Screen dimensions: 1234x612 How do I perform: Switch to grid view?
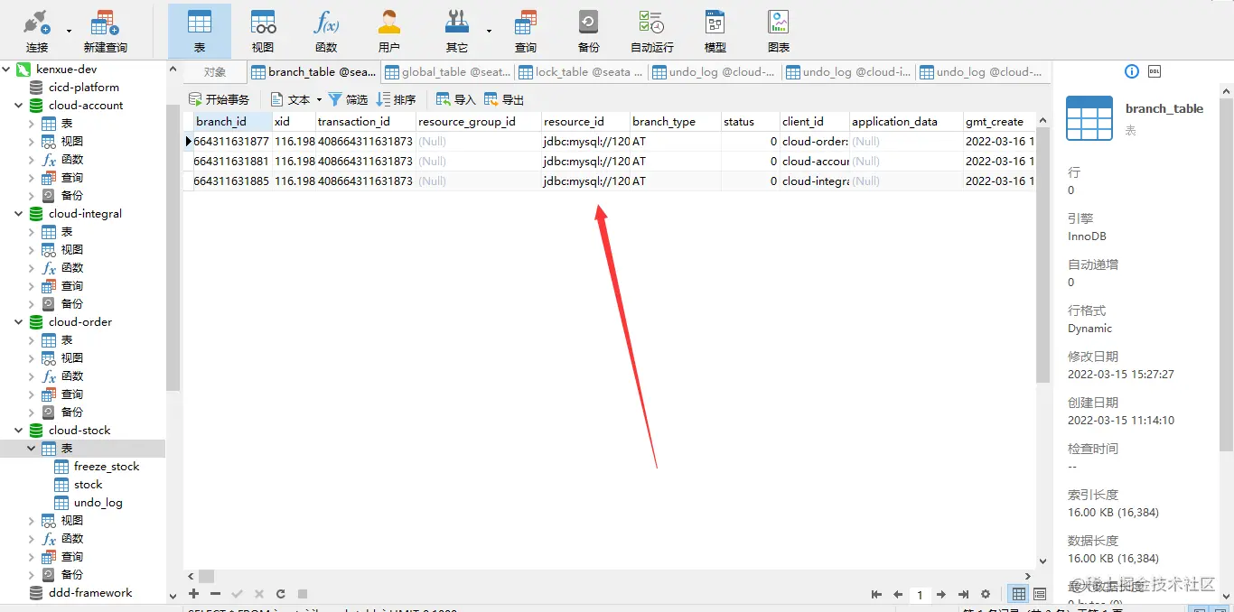(1019, 594)
